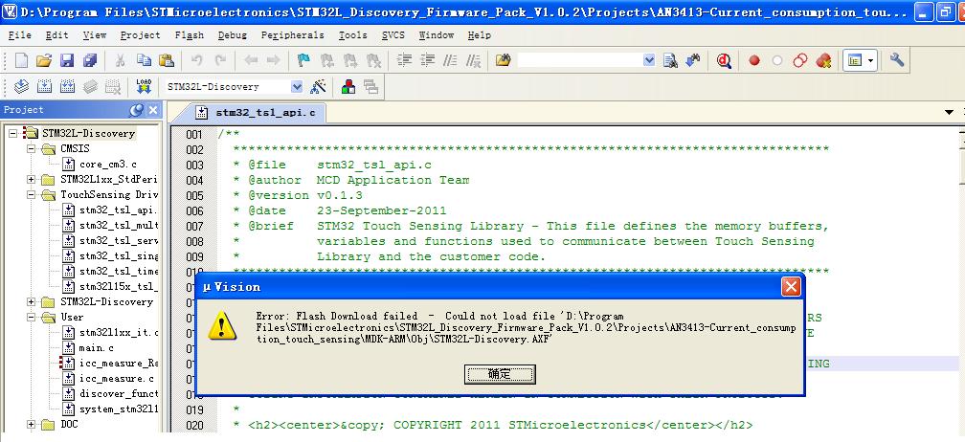The image size is (965, 442).
Task: Paste from clipboard via Paste icon
Action: [167, 60]
